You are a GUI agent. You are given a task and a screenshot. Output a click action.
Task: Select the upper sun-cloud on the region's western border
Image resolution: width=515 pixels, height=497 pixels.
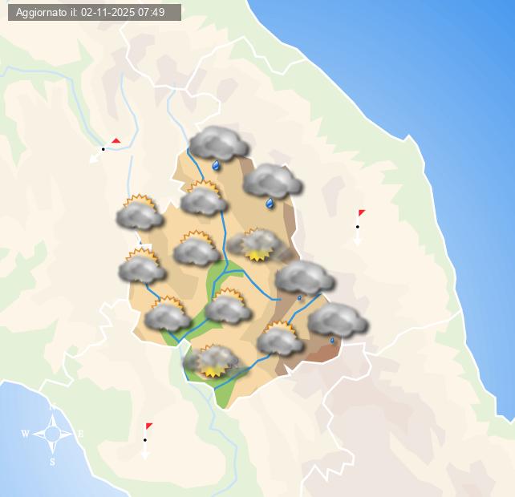click(x=140, y=212)
